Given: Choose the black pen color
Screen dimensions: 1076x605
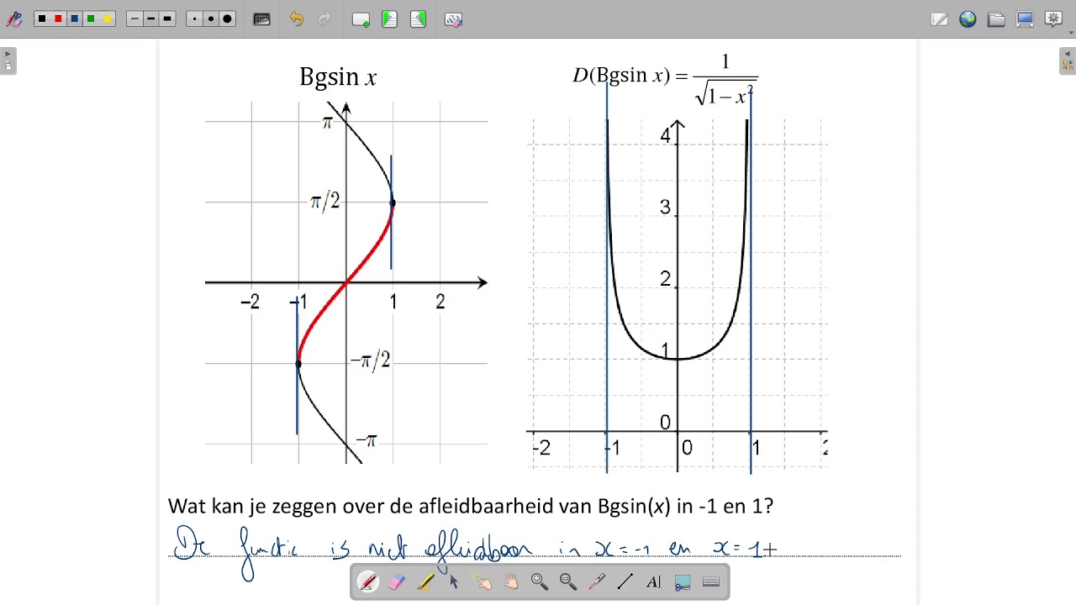Looking at the screenshot, I should tap(41, 19).
